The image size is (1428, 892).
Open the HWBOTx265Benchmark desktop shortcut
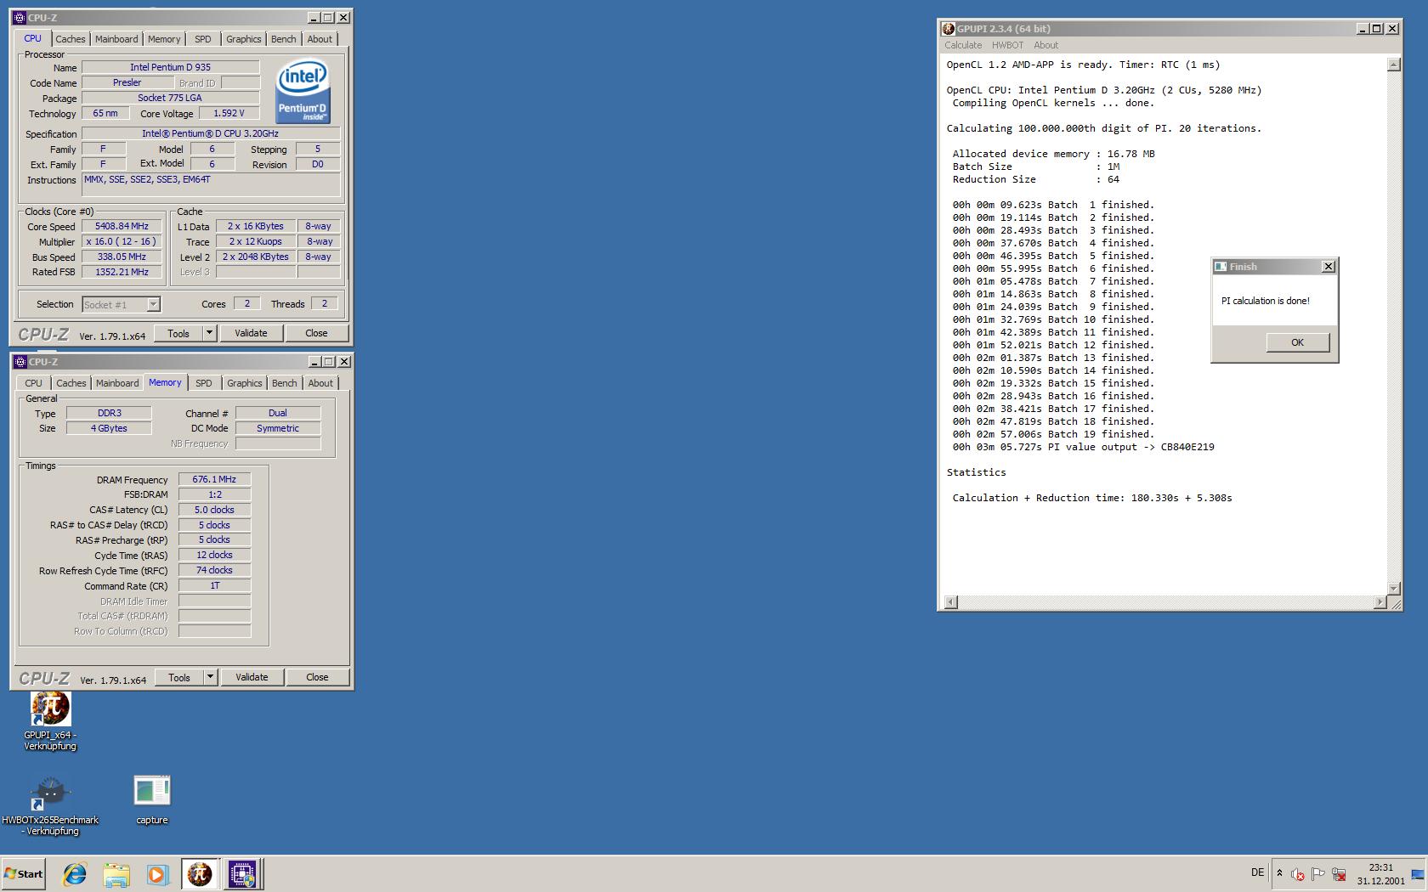pos(50,805)
